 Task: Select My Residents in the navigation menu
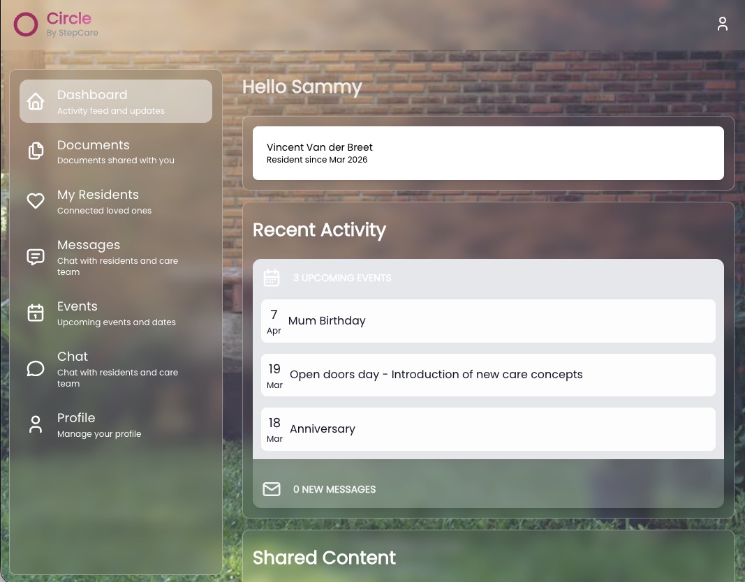pyautogui.click(x=98, y=201)
